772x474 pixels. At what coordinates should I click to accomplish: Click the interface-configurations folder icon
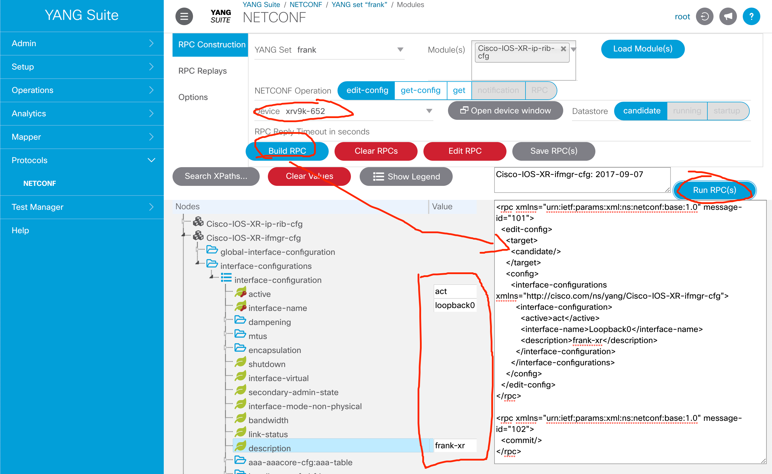(212, 264)
